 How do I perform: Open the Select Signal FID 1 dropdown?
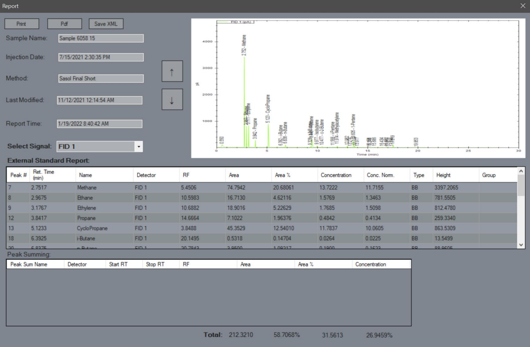click(x=100, y=147)
